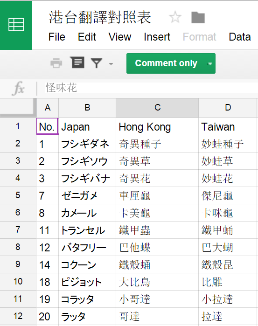Click the Japan header cell
This screenshot has width=258, height=326.
(87, 126)
